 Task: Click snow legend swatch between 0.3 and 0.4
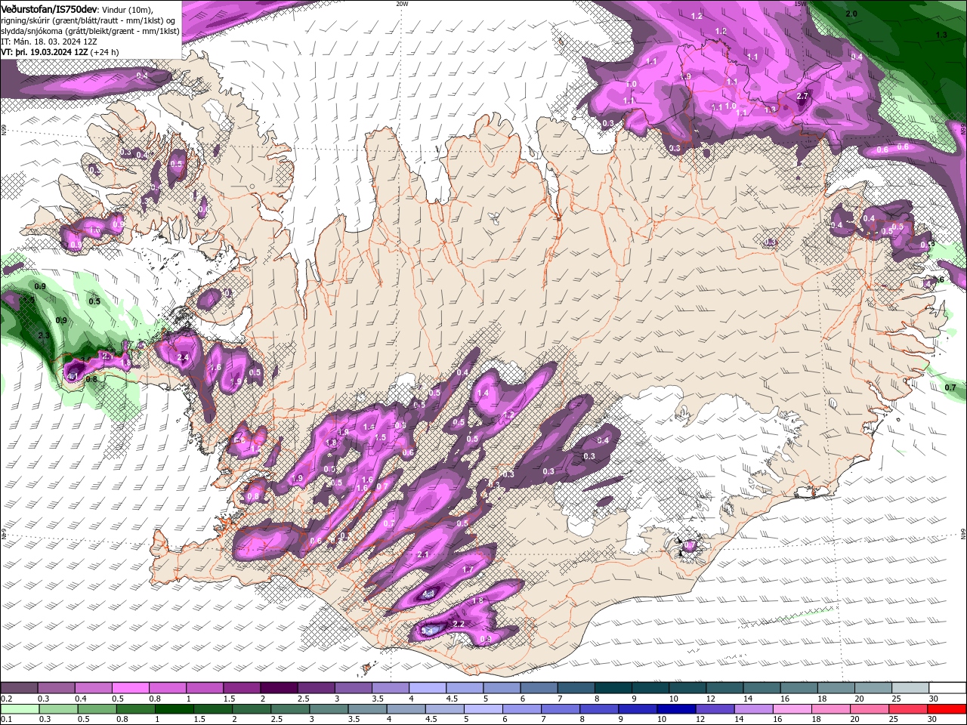tap(57, 687)
